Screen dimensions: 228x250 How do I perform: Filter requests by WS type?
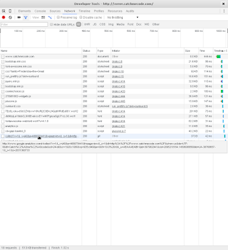click(x=147, y=24)
